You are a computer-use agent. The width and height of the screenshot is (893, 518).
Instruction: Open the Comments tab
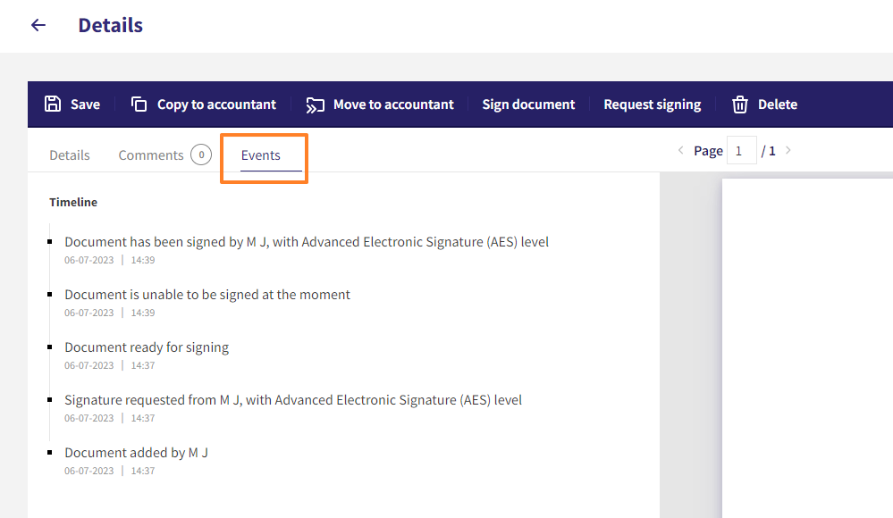pyautogui.click(x=151, y=155)
